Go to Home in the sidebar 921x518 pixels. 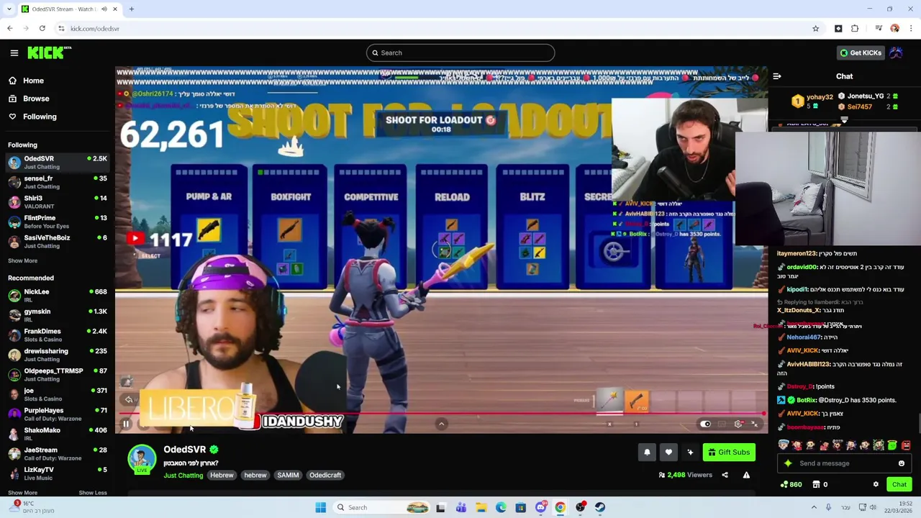(26, 81)
